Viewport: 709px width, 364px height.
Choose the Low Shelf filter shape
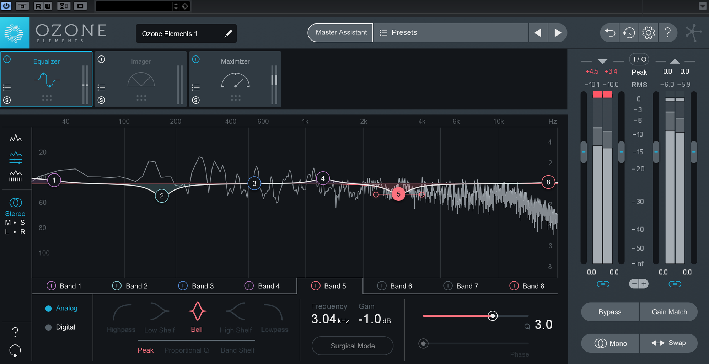(x=160, y=318)
